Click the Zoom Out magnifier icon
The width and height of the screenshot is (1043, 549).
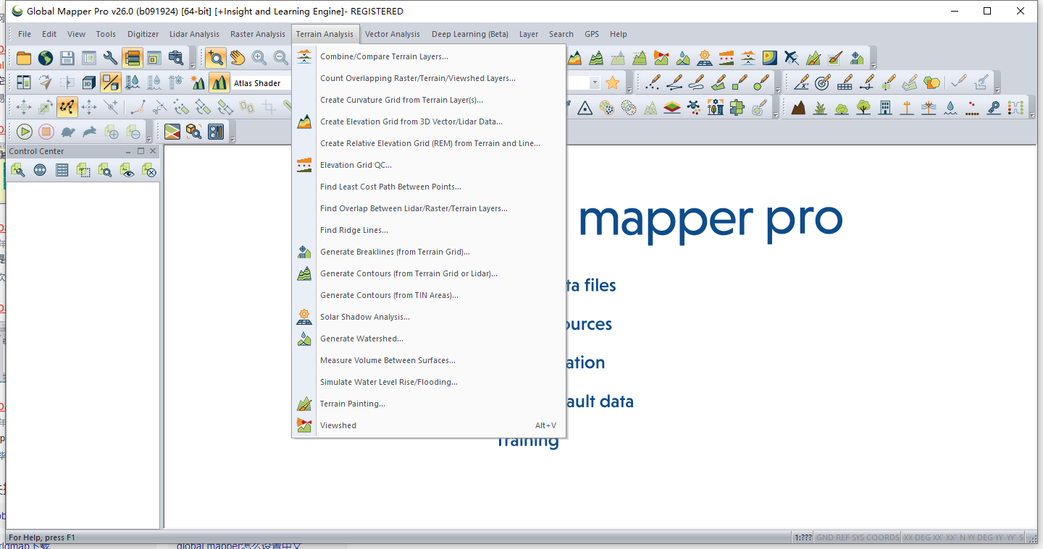coord(280,58)
